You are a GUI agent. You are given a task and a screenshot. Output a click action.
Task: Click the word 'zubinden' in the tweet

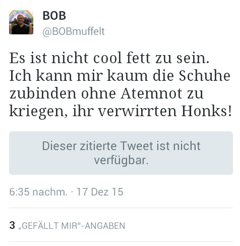[x=43, y=93]
